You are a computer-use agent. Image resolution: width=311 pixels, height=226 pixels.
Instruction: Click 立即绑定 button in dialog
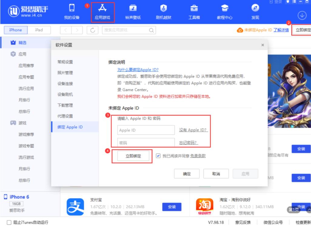click(133, 156)
